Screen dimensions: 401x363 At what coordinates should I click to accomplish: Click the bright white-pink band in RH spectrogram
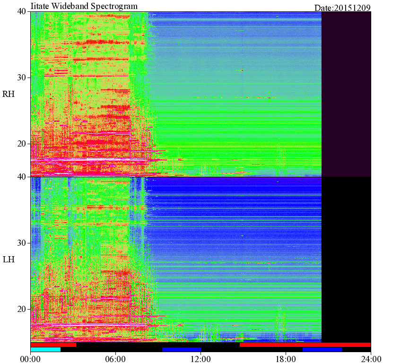[x=87, y=159]
